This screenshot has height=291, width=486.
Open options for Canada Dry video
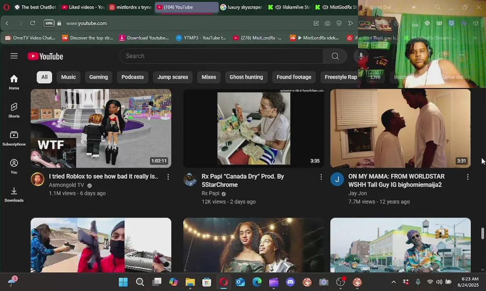click(321, 177)
